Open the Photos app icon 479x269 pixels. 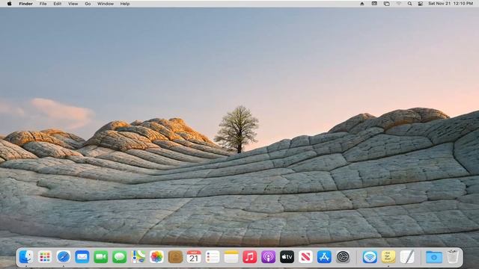pos(156,257)
